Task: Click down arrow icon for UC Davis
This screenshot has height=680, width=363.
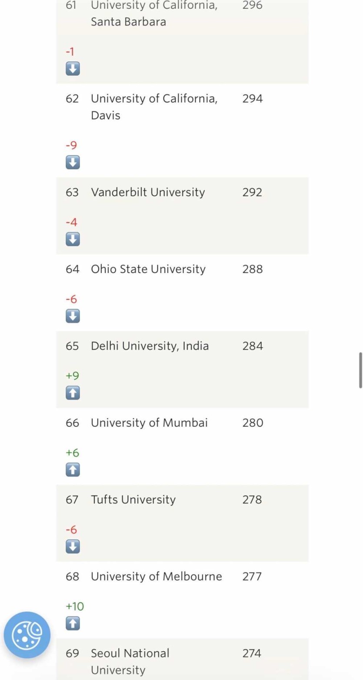Action: click(73, 162)
